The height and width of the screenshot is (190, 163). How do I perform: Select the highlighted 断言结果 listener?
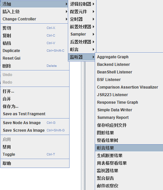point(129,148)
